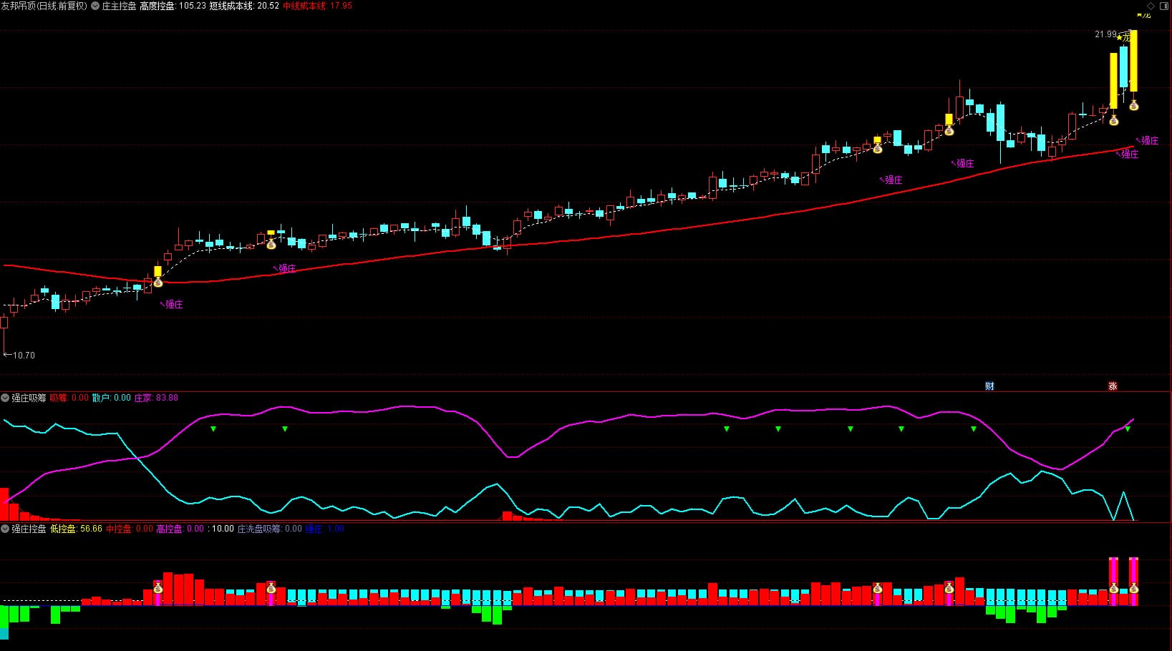This screenshot has width=1172, height=651.
Task: Click the diamond icon in the top-right corner
Action: (1151, 6)
